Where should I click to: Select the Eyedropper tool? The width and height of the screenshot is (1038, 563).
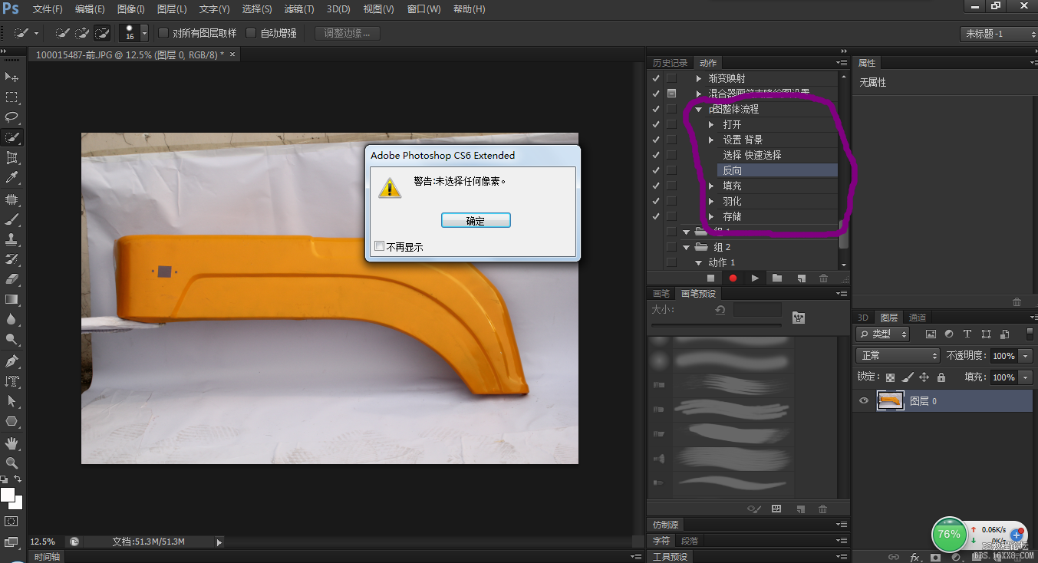pos(12,177)
